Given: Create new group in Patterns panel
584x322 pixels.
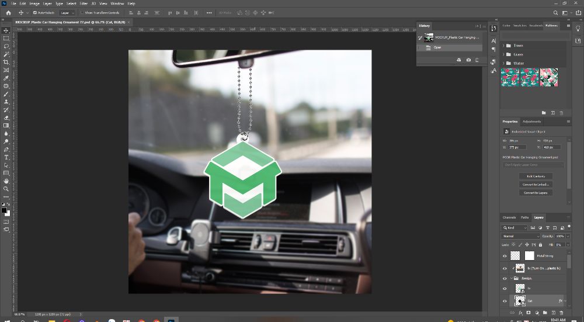Looking at the screenshot, I should pyautogui.click(x=544, y=113).
